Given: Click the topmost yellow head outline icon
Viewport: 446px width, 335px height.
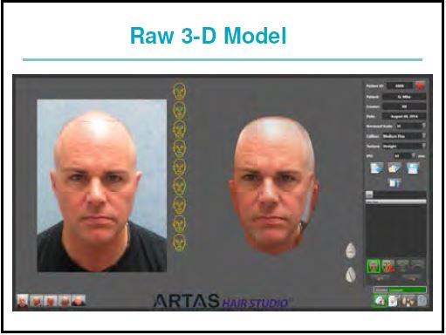Looking at the screenshot, I should coord(180,91).
